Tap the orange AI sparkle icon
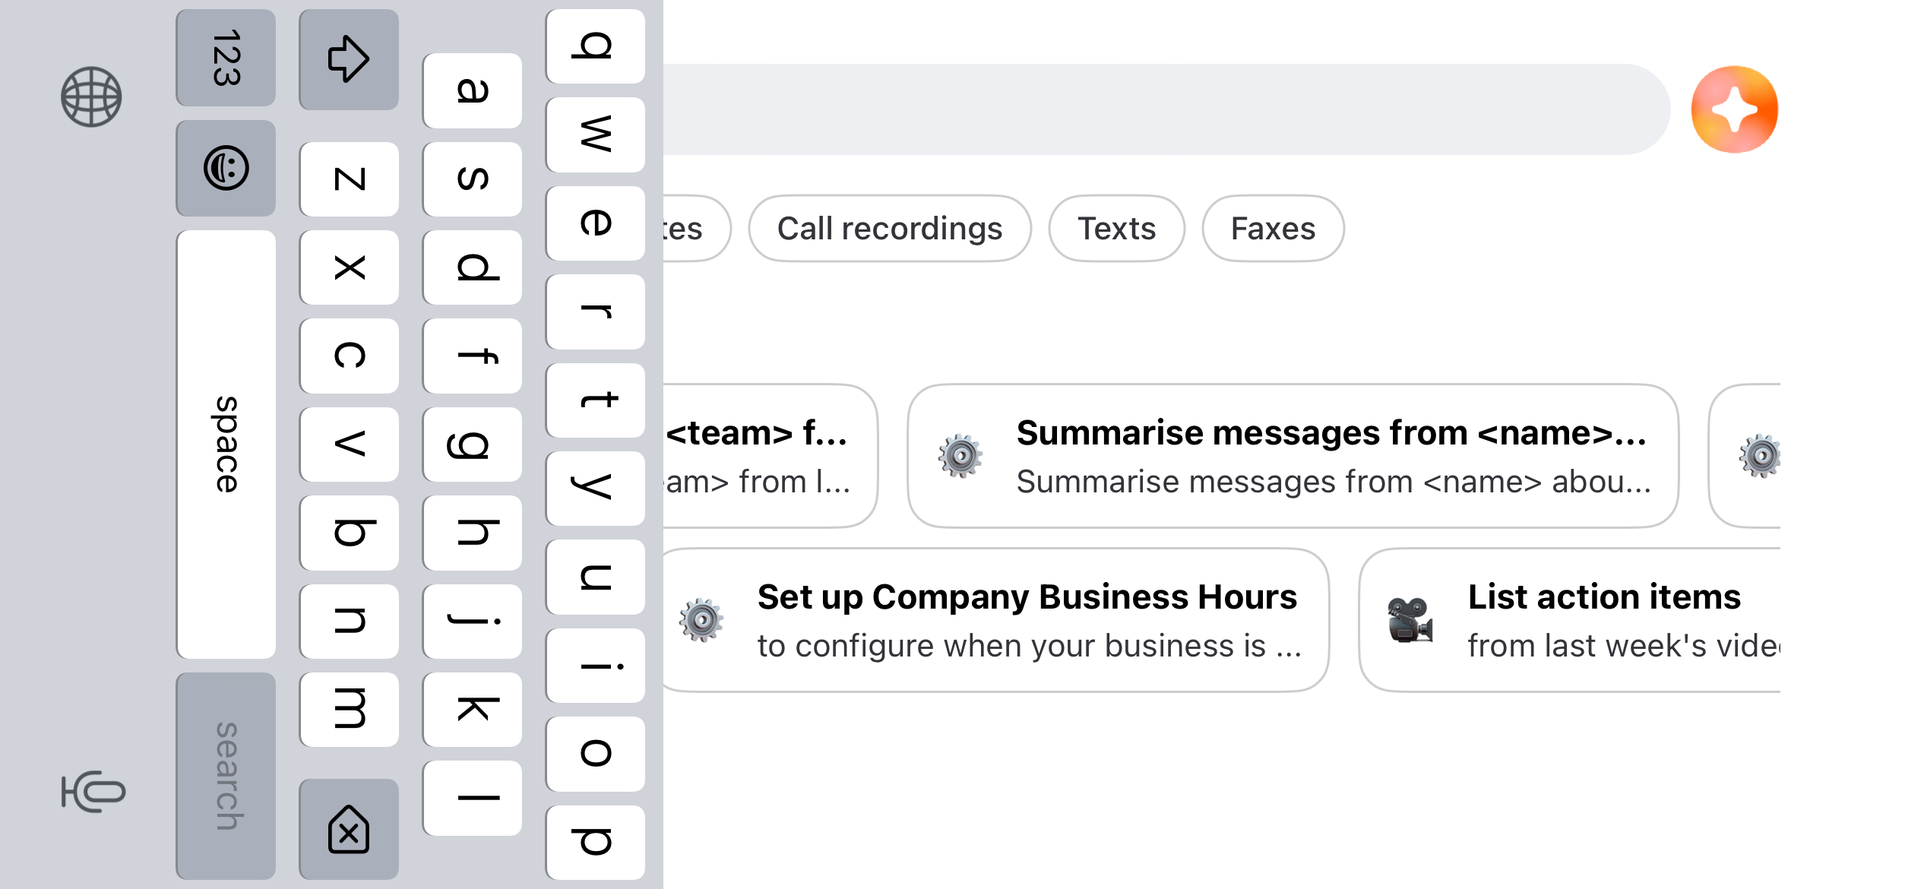Screen dimensions: 1924x889 point(1734,109)
